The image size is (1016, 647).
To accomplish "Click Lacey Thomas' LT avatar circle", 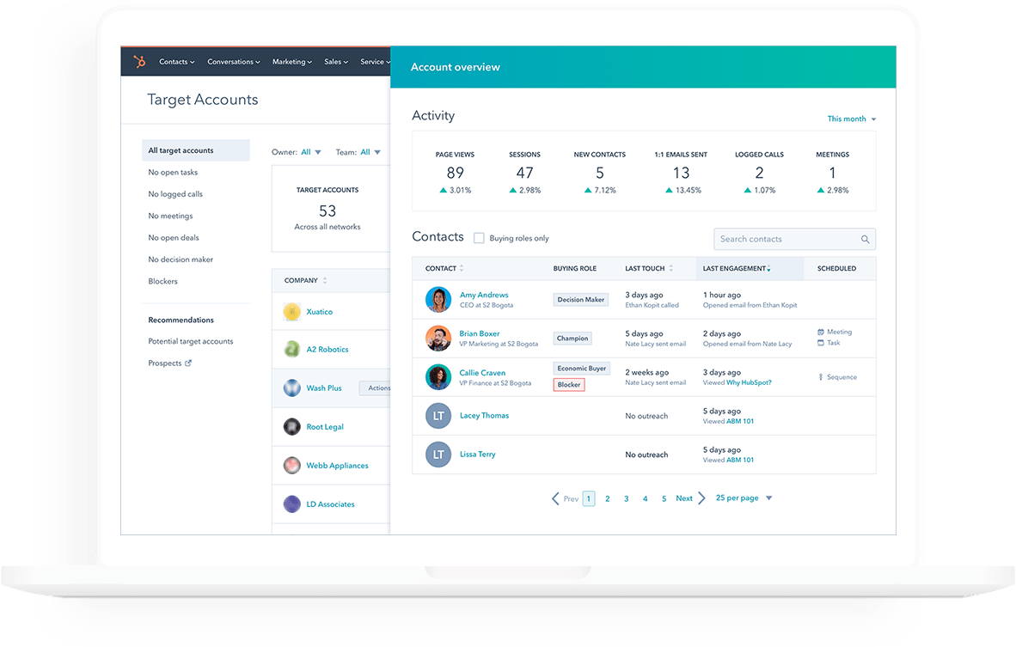I will (x=438, y=416).
